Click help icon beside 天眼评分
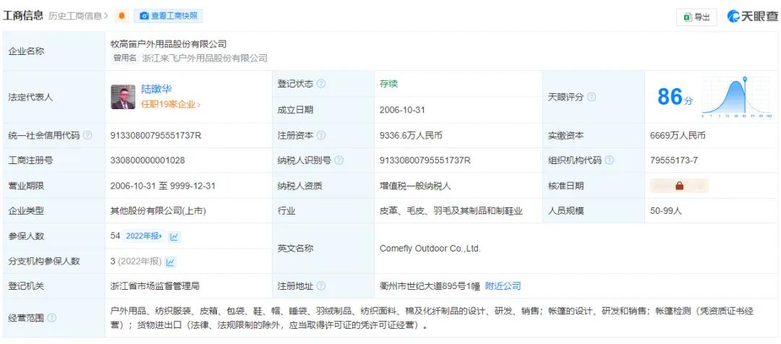Image resolution: width=781 pixels, height=344 pixels. (592, 97)
